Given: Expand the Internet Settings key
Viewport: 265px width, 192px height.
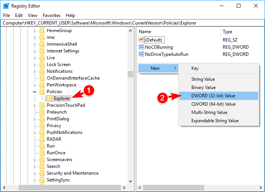Looking at the screenshot, I should pyautogui.click(x=34, y=51).
